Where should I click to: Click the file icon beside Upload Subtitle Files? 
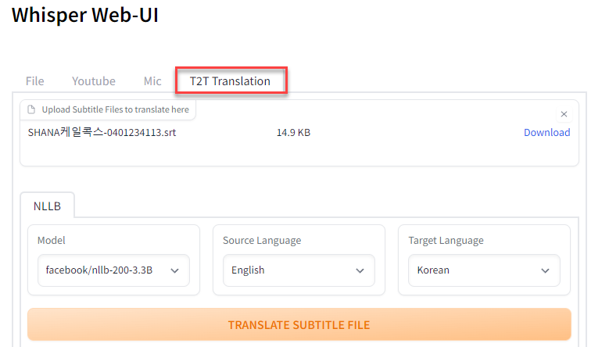tap(31, 110)
